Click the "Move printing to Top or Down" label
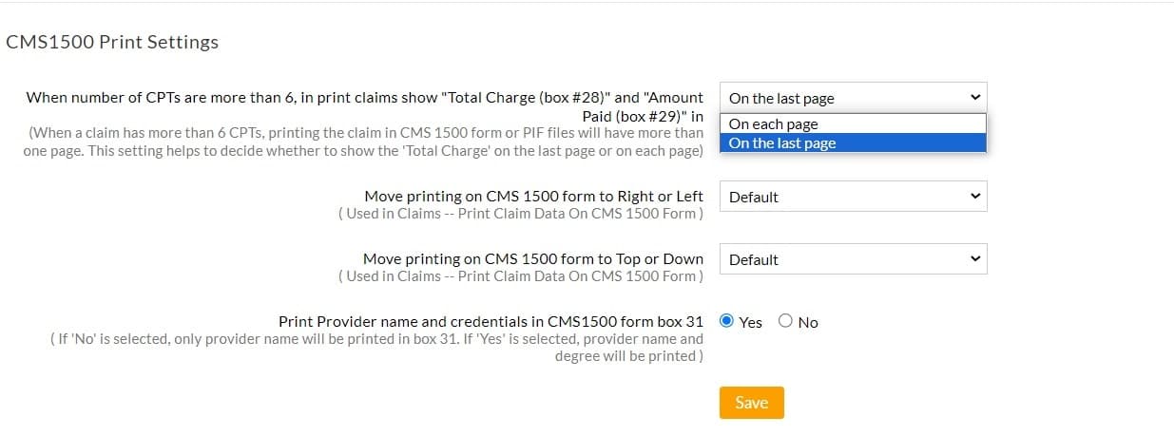 point(533,259)
